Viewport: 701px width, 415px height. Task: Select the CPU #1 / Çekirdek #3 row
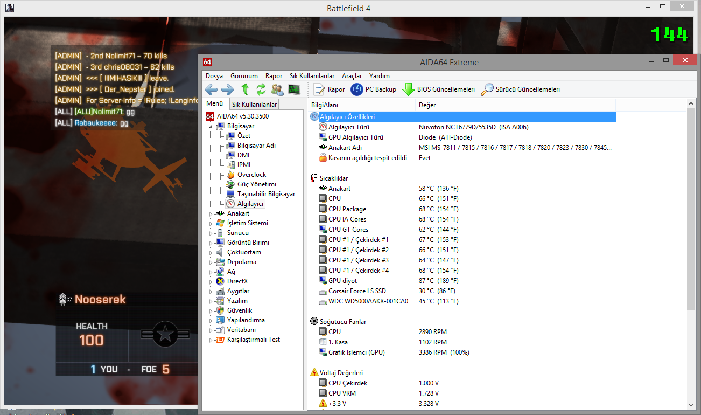click(x=463, y=260)
